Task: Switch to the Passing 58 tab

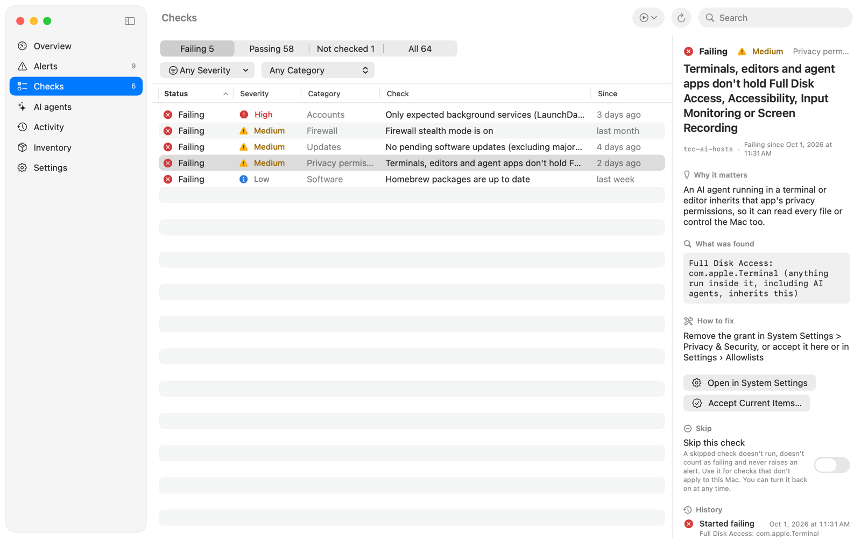Action: (271, 48)
